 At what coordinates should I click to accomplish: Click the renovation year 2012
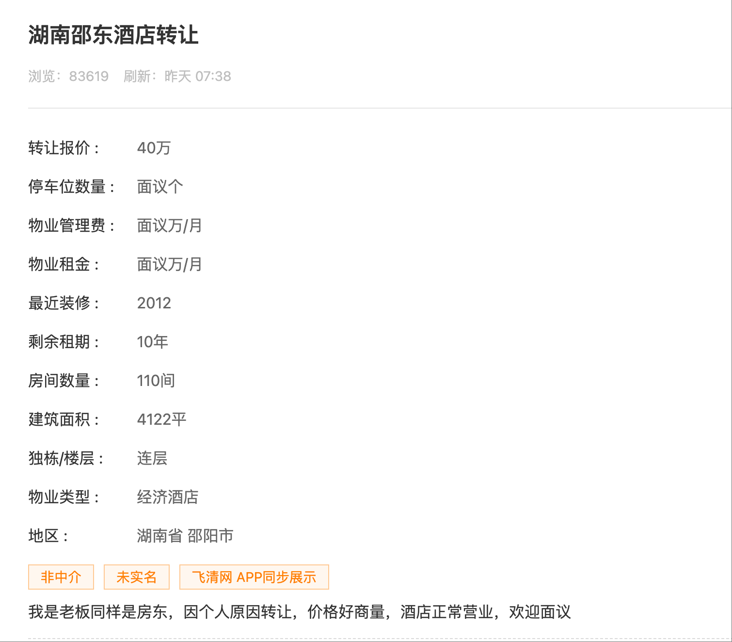[x=154, y=303]
